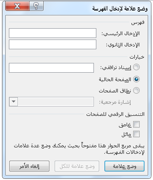153x180 pixels.
Task: Focus the الإدخال الثانوي text field
Action: [53, 44]
